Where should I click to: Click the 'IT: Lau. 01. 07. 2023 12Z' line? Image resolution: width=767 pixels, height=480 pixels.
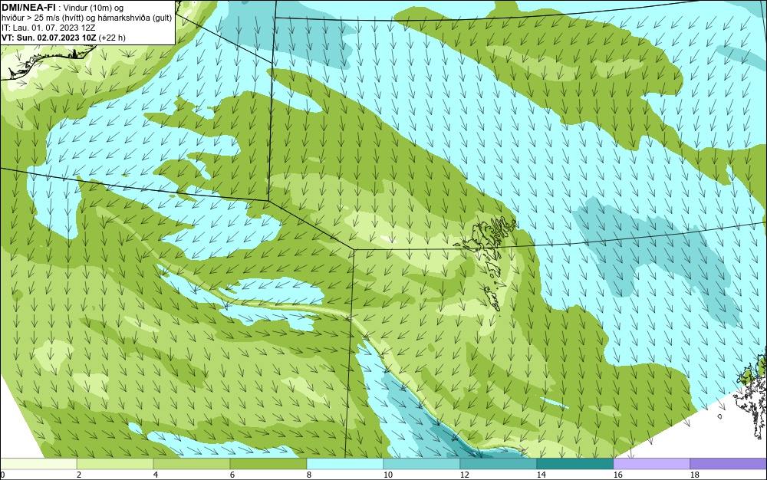[x=48, y=28]
